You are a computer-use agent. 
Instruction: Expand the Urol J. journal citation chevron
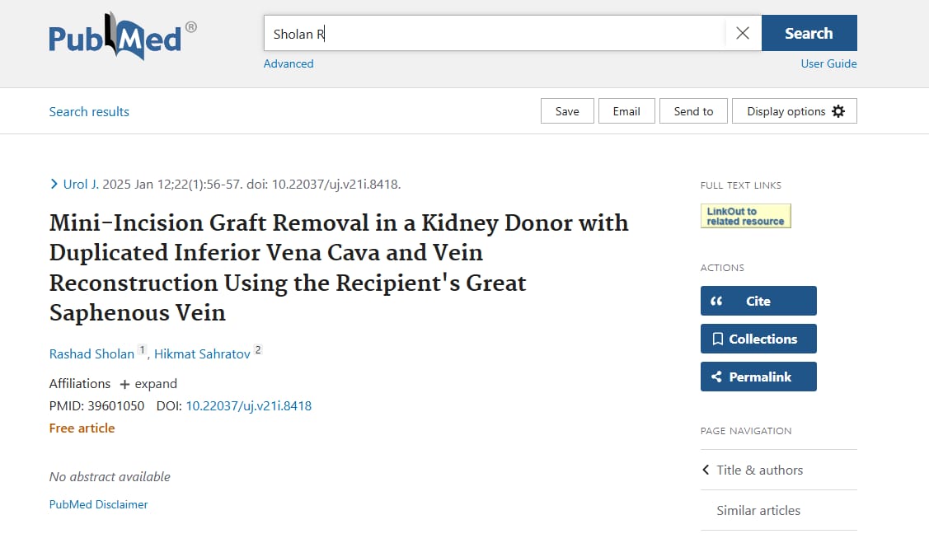coord(54,185)
